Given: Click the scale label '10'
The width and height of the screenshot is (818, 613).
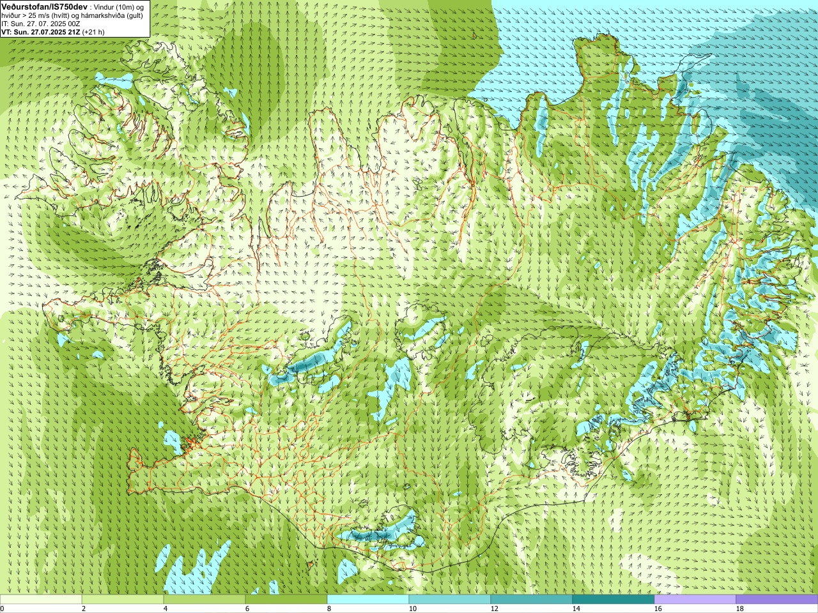Looking at the screenshot, I should (413, 609).
